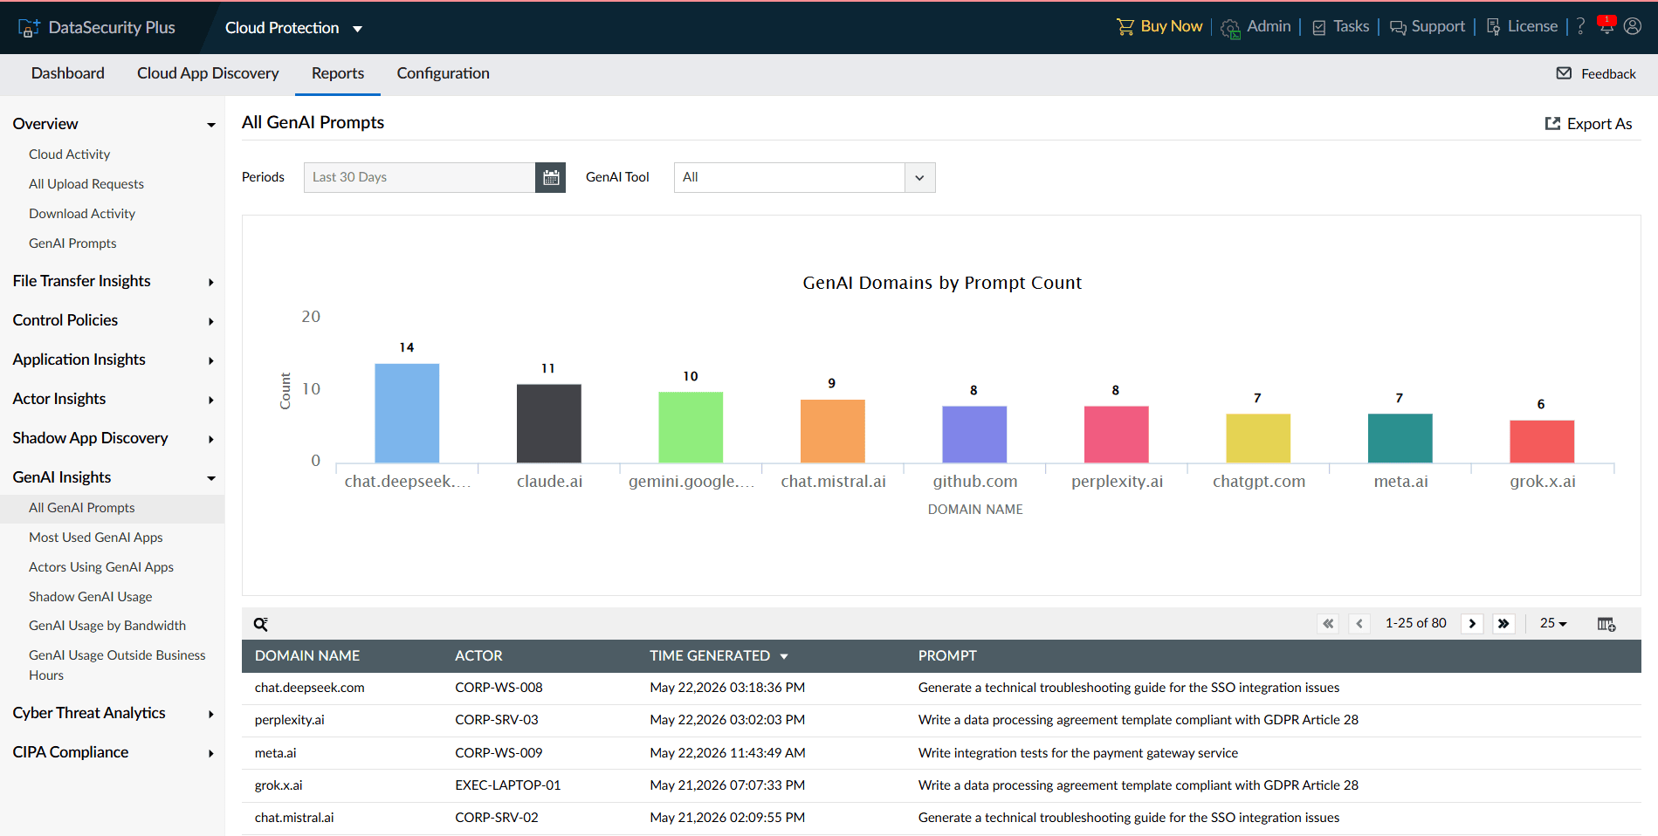Sort table by Actor column header
The width and height of the screenshot is (1658, 836).
[x=478, y=656]
